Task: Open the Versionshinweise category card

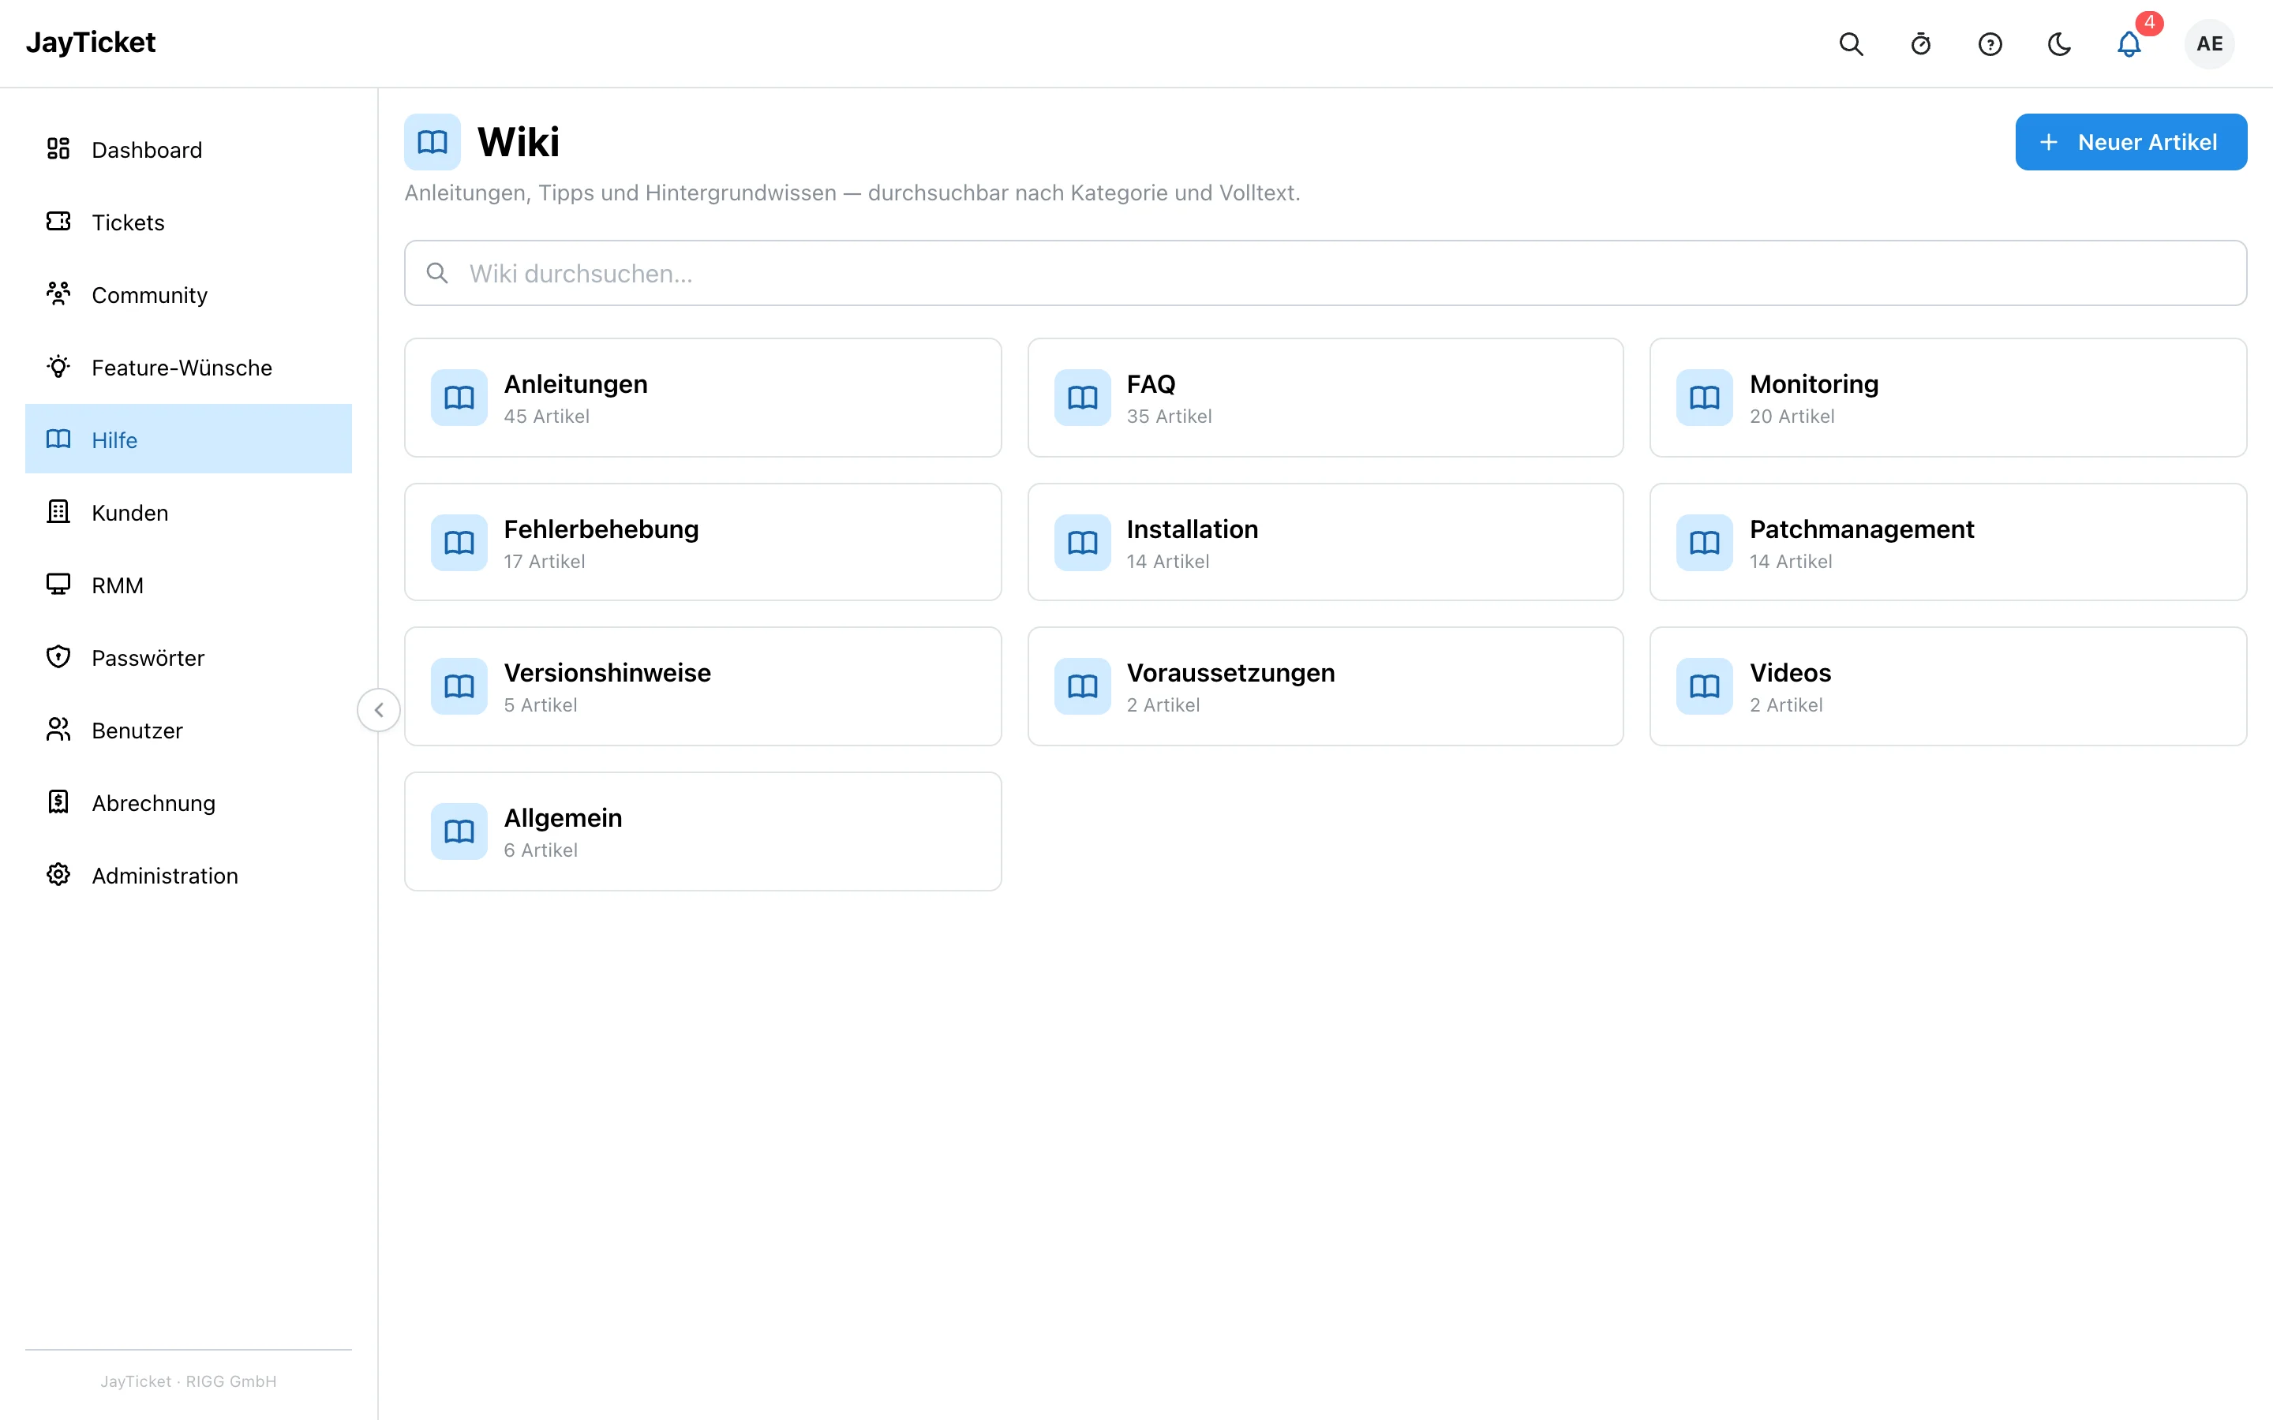Action: point(702,686)
